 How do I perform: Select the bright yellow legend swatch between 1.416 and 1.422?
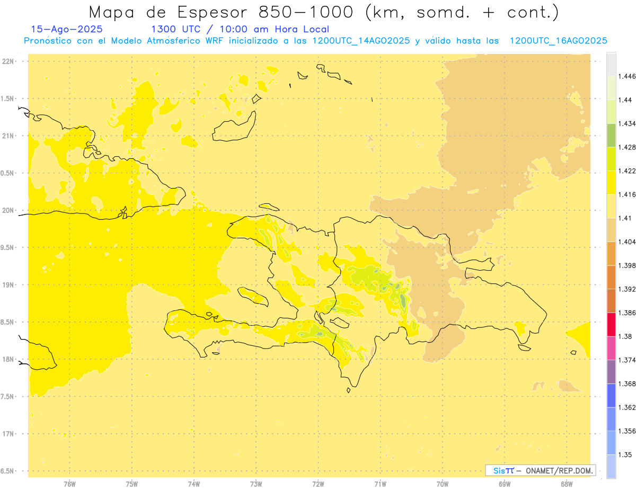point(611,182)
